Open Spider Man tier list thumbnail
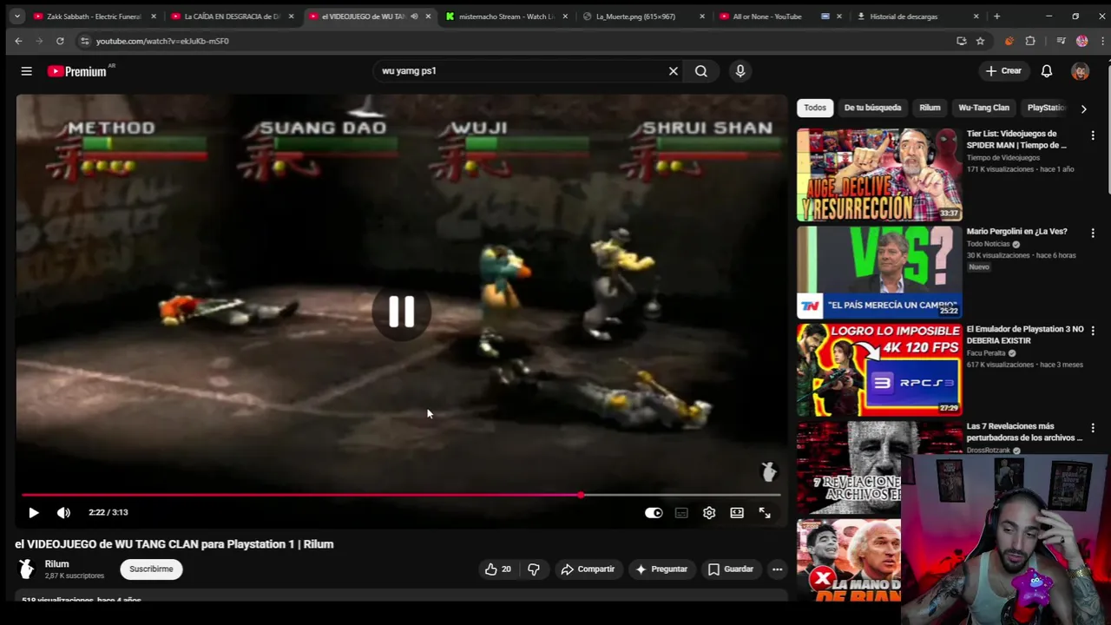This screenshot has height=625, width=1111. pos(879,174)
